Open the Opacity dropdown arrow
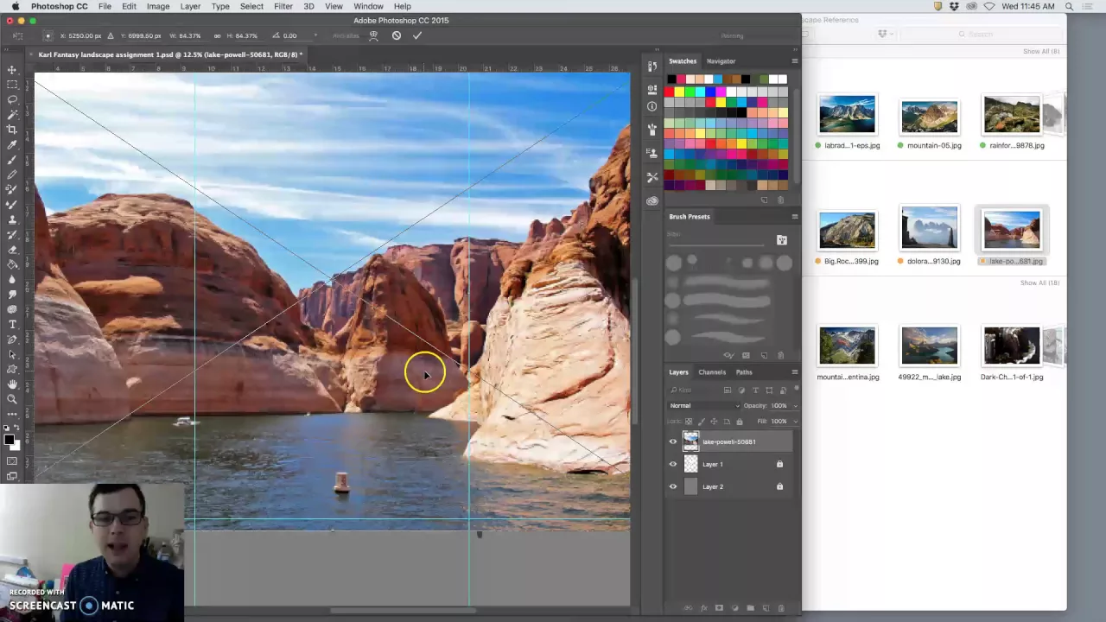The height and width of the screenshot is (622, 1106). pyautogui.click(x=794, y=406)
